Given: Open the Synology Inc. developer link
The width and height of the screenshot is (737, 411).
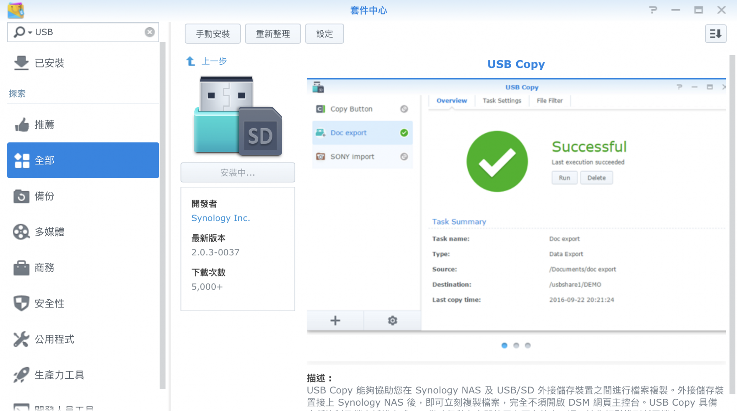Looking at the screenshot, I should [x=220, y=218].
